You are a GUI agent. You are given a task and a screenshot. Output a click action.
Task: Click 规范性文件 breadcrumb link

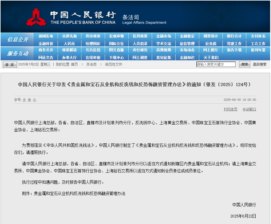tap(114, 64)
